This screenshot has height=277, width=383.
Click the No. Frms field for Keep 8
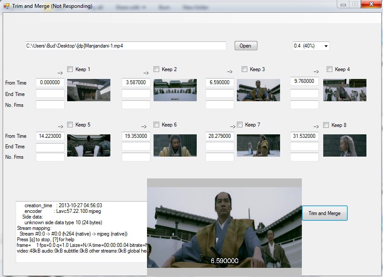tap(304, 157)
